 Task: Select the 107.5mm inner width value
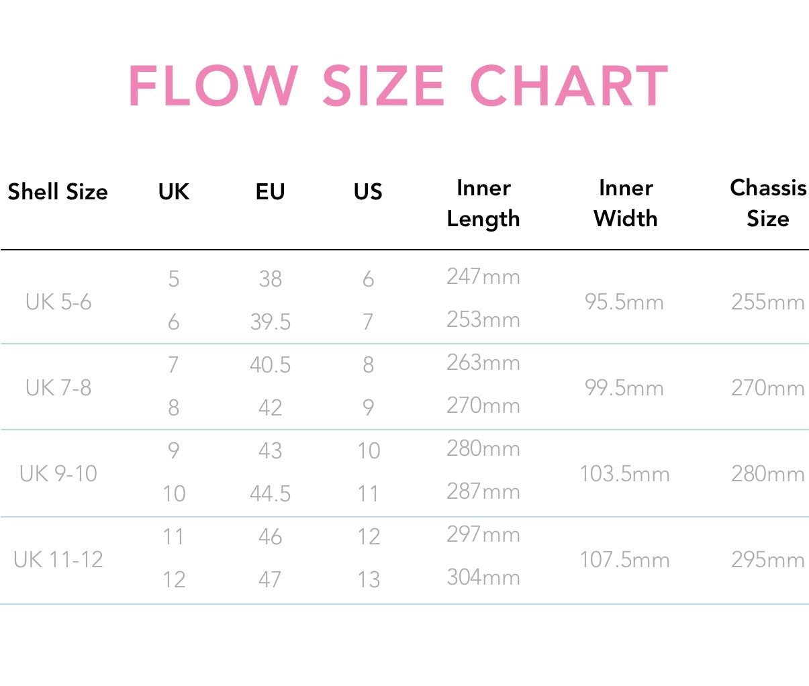pos(624,560)
